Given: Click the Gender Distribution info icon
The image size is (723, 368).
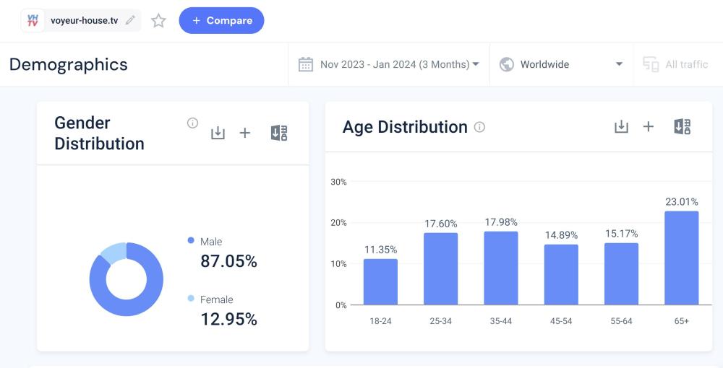Looking at the screenshot, I should (x=192, y=123).
